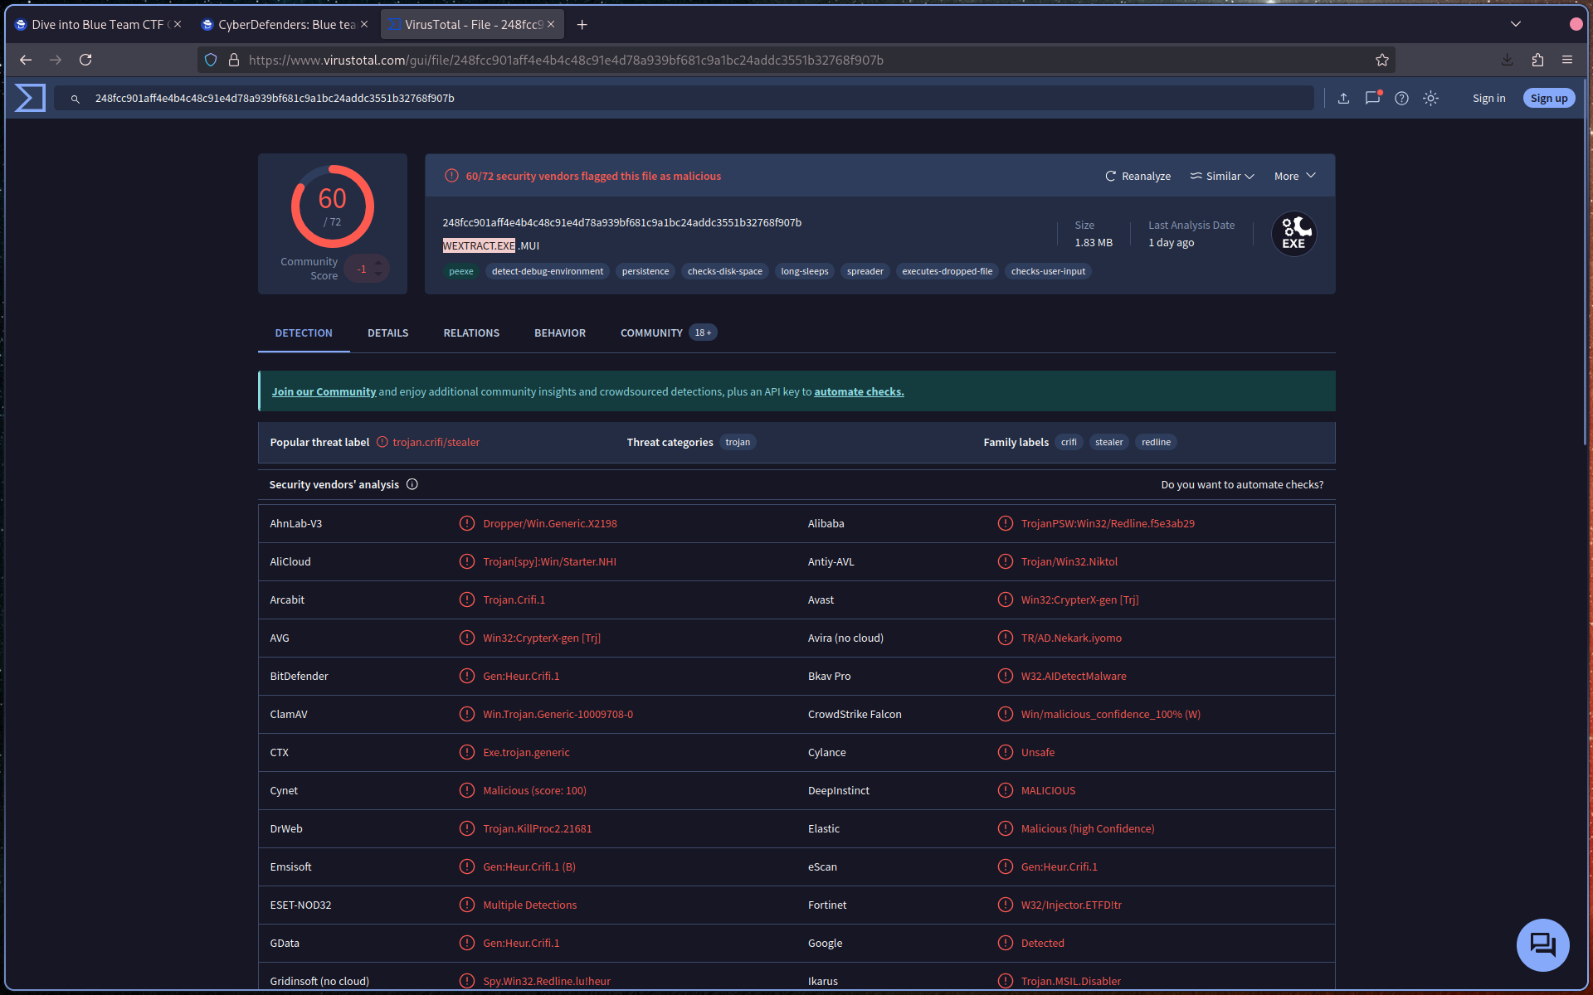The image size is (1593, 995).
Task: Click the alert icon in ClamAV row
Action: point(467,714)
